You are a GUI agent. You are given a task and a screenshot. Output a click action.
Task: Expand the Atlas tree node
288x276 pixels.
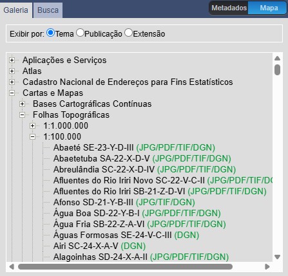pyautogui.click(x=12, y=71)
